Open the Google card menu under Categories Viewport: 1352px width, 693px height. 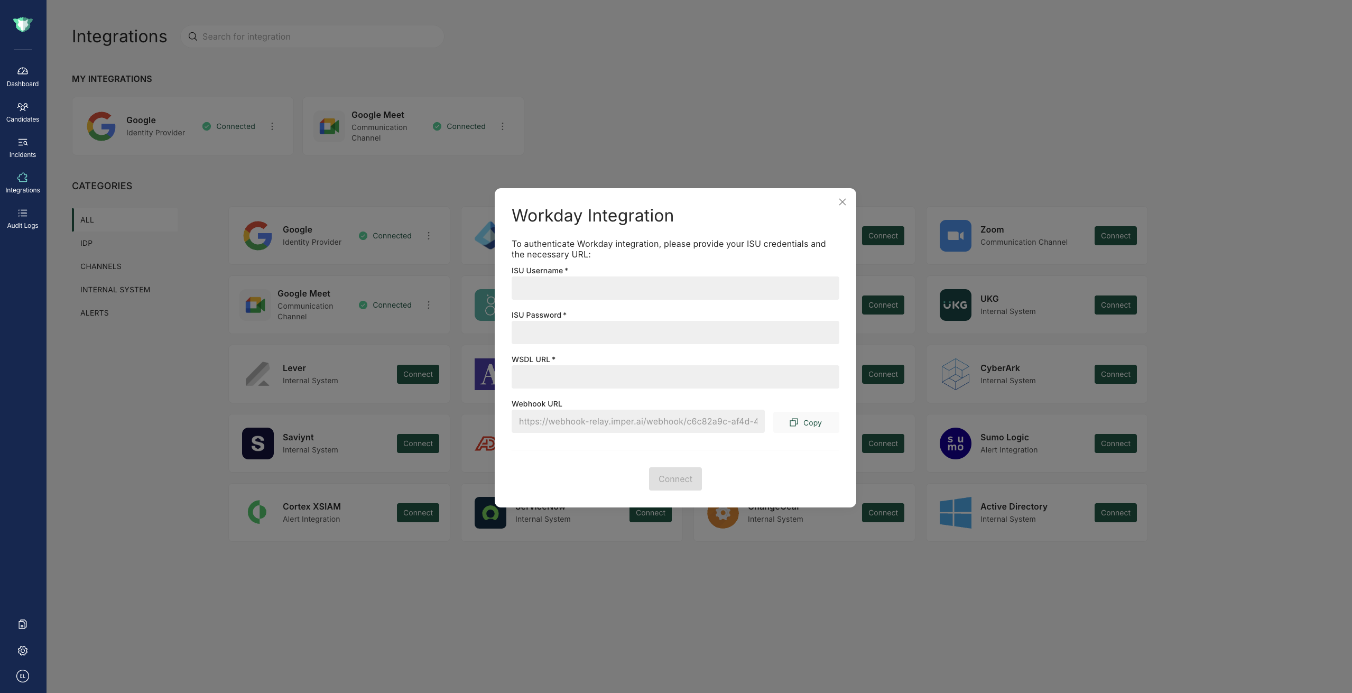click(x=429, y=236)
